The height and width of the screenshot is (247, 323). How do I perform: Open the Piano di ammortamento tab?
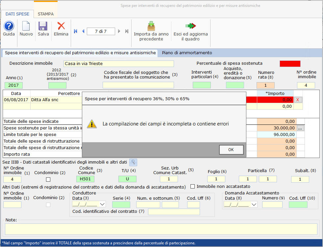pos(187,53)
